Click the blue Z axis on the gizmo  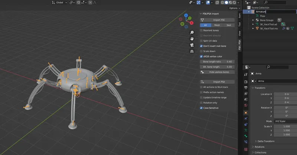(x=186, y=15)
